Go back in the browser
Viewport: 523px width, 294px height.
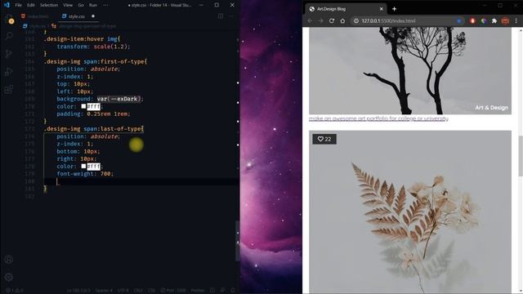pyautogui.click(x=311, y=20)
